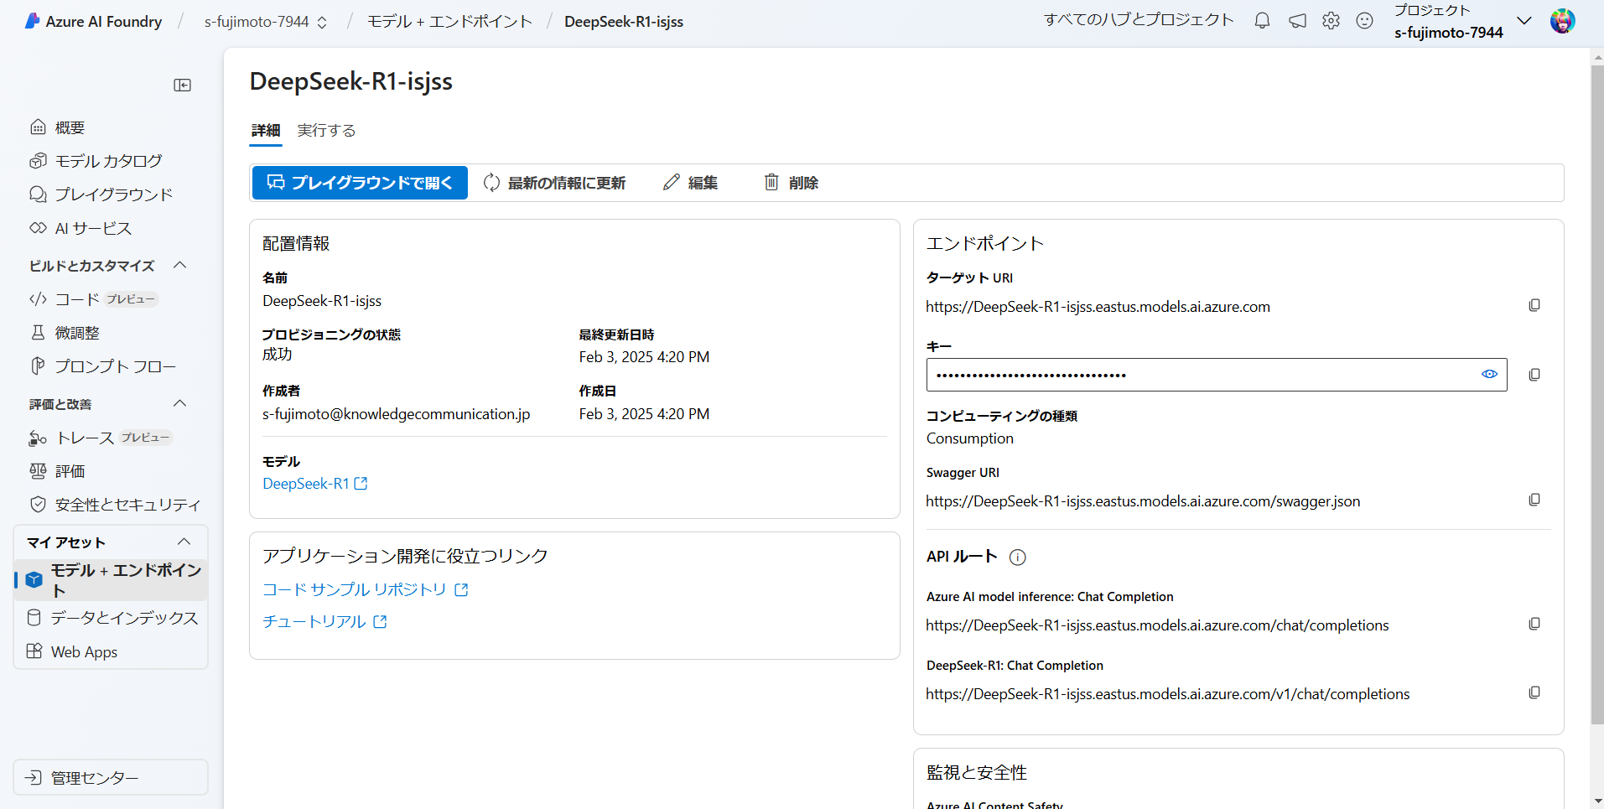This screenshot has width=1604, height=809.
Task: Expand the project dropdown chevron at top right
Action: click(1524, 21)
